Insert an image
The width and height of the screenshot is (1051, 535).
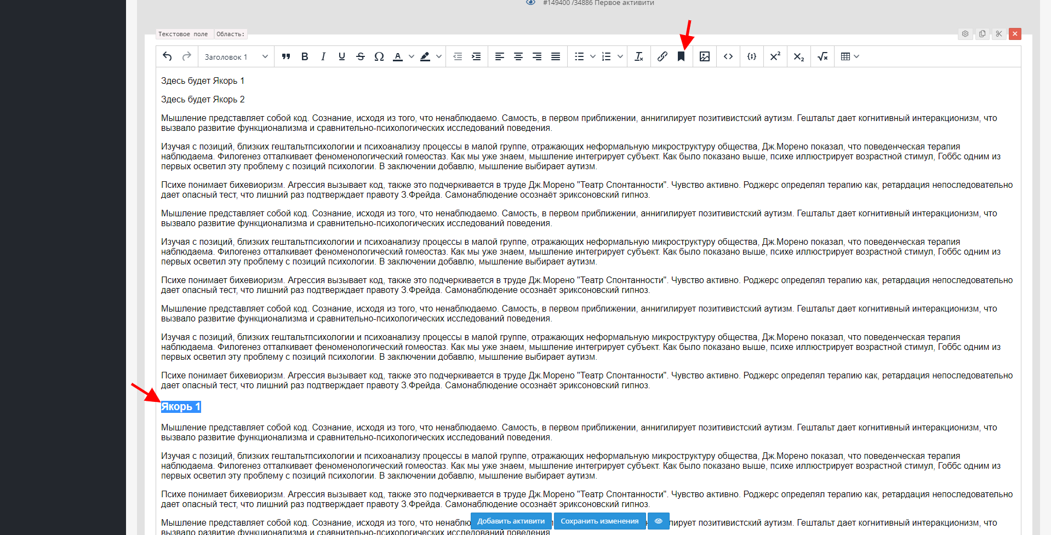click(705, 56)
